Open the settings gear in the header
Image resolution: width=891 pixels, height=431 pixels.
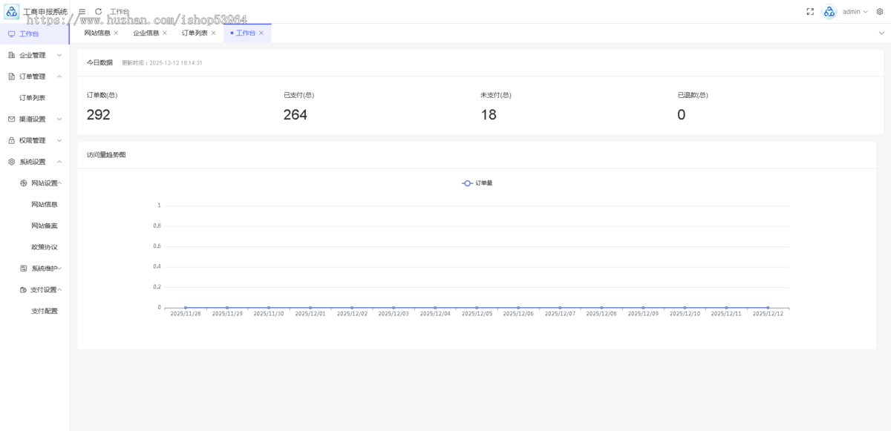pos(880,12)
